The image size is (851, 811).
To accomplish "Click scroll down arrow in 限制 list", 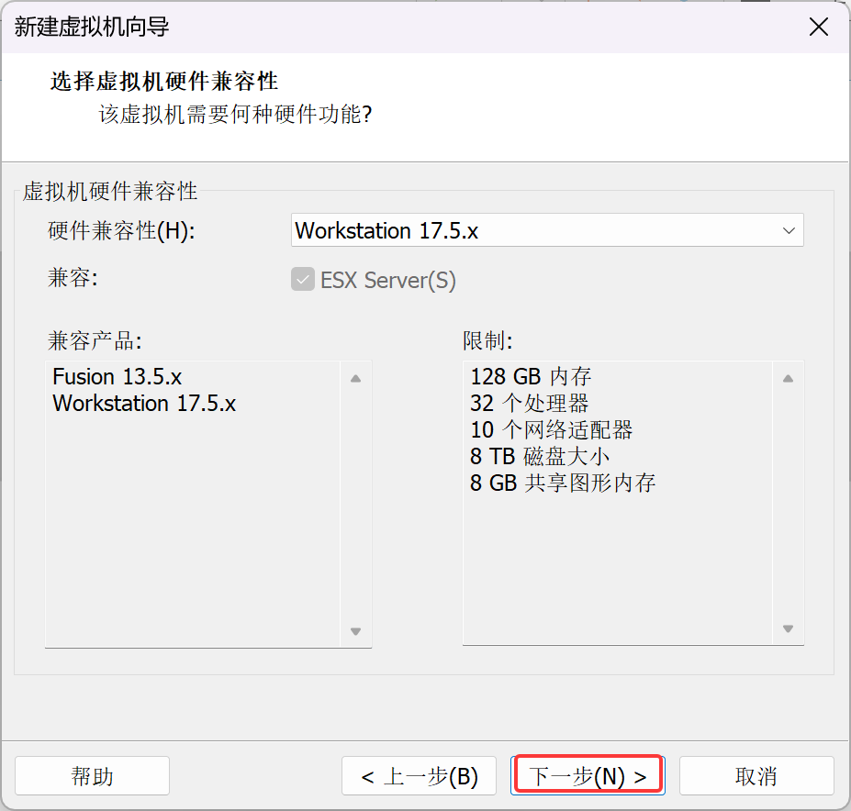I will (x=788, y=628).
